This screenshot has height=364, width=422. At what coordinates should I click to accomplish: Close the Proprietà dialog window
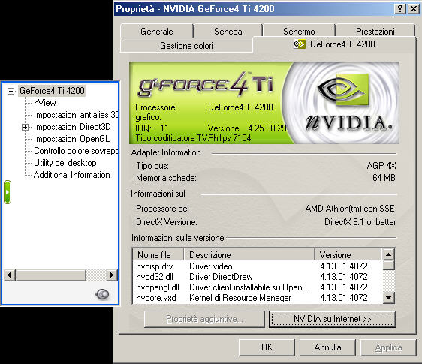[x=414, y=9]
